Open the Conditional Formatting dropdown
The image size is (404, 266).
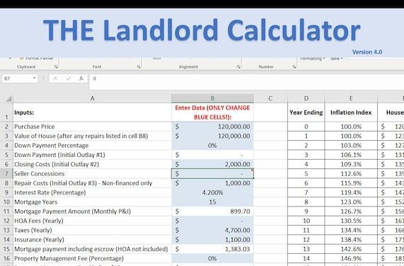coord(313,59)
